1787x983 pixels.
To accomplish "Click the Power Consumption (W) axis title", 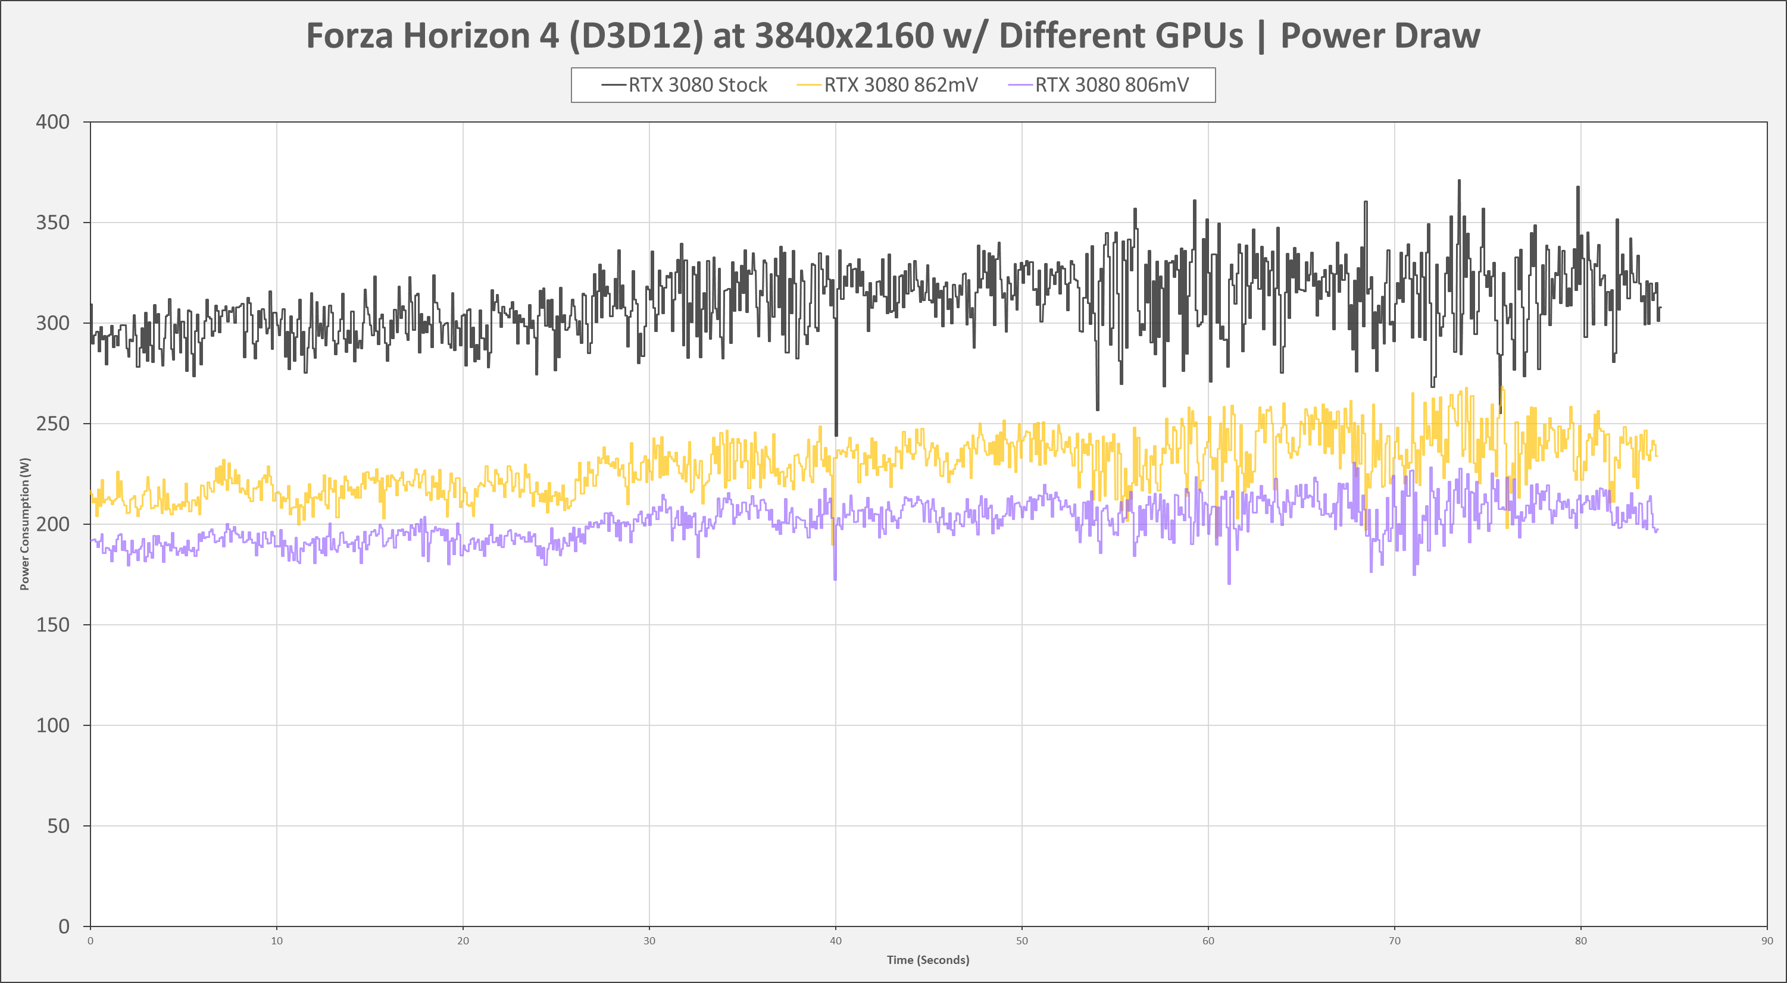I will tap(25, 524).
